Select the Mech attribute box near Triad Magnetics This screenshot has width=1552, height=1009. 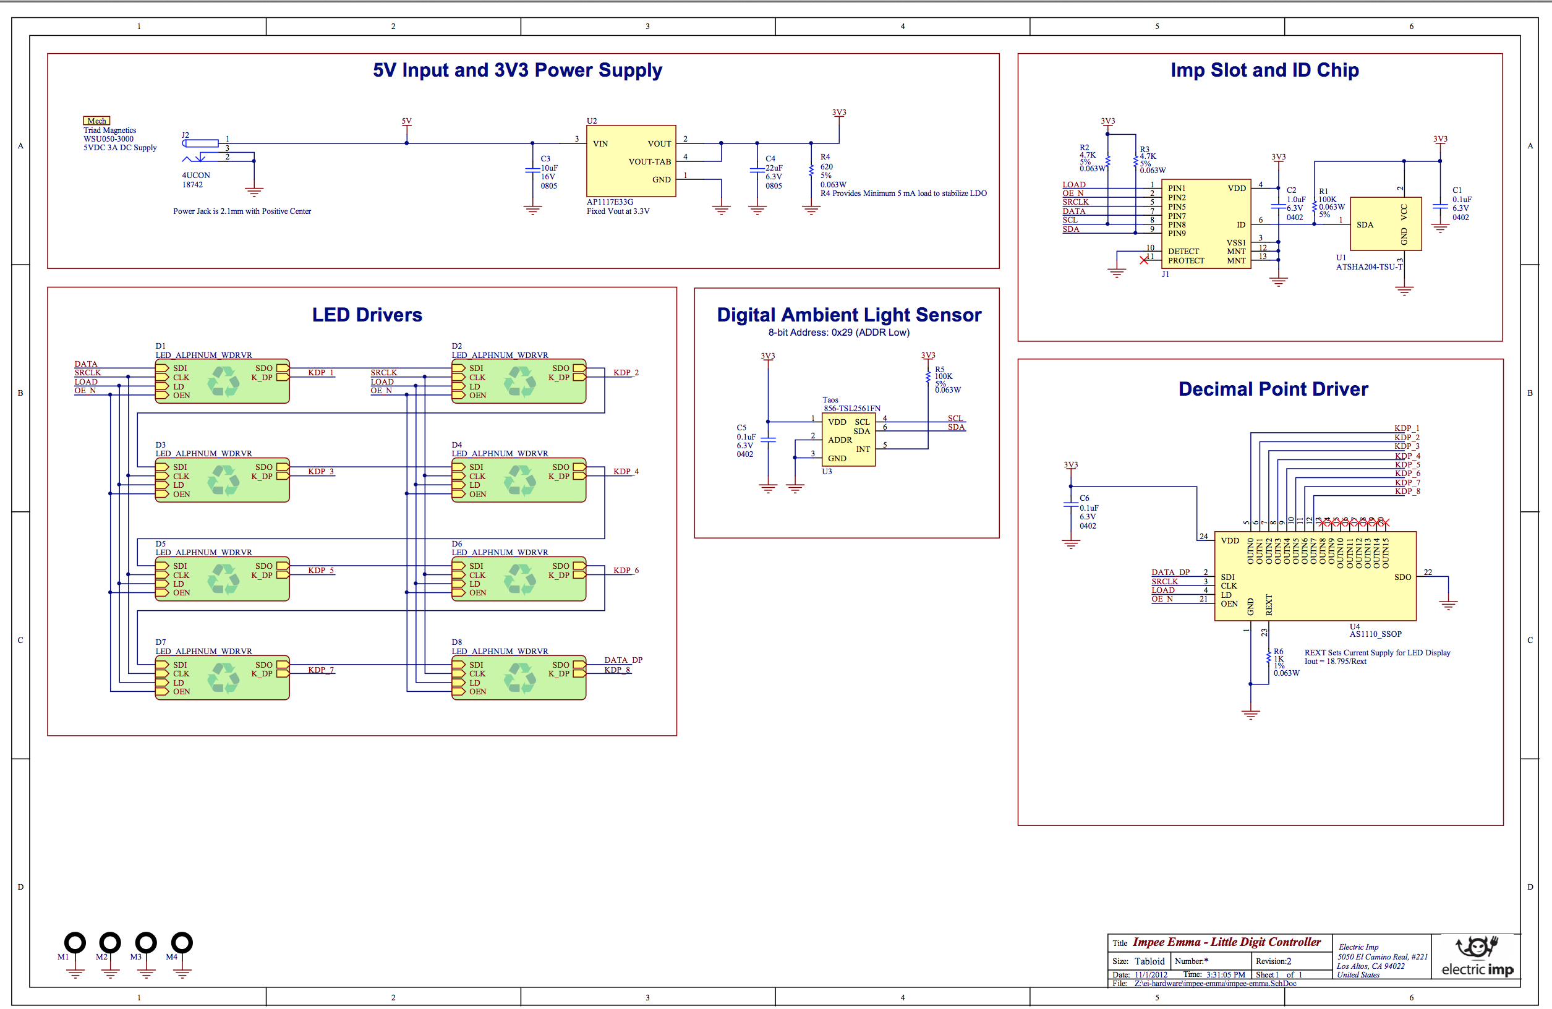[95, 121]
